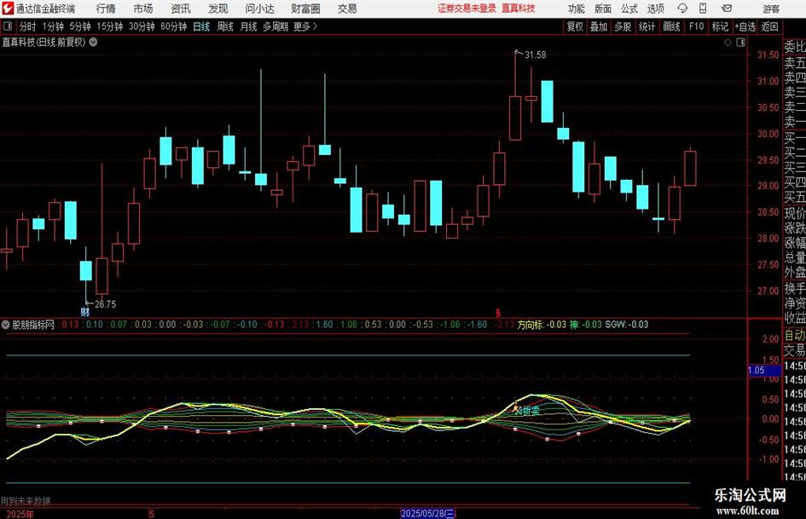Screen dimensions: 806x519
Task: Expand the 直真科技 chart title dropdown arrow
Action: 93,42
